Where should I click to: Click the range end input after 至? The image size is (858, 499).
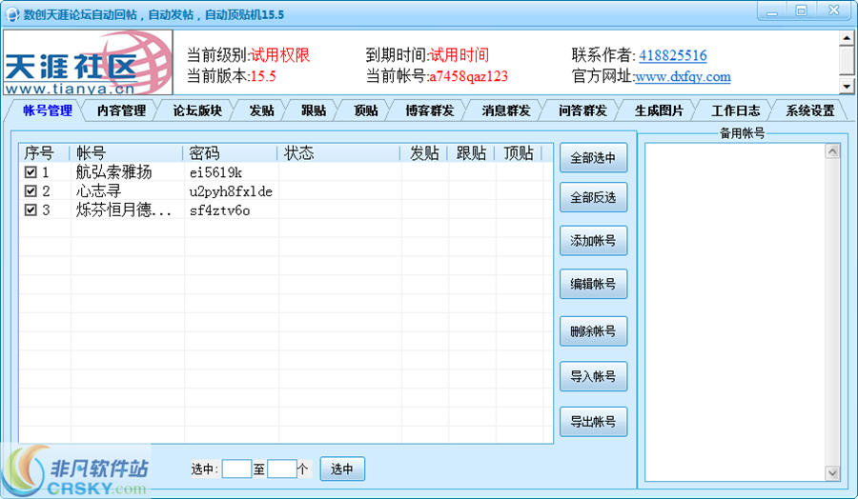point(282,469)
